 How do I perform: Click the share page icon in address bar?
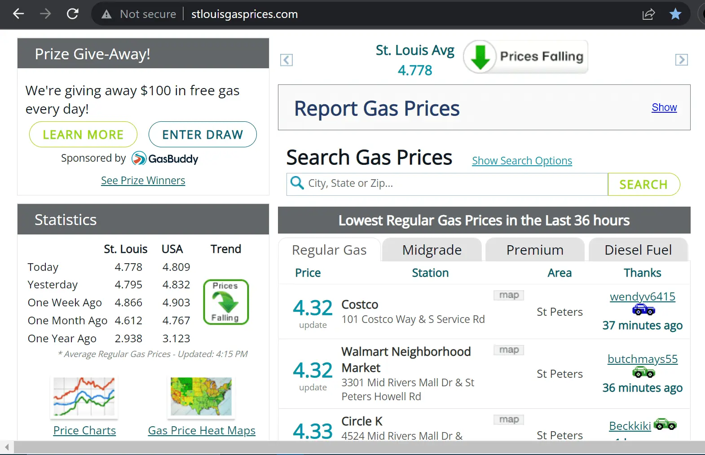pyautogui.click(x=648, y=14)
